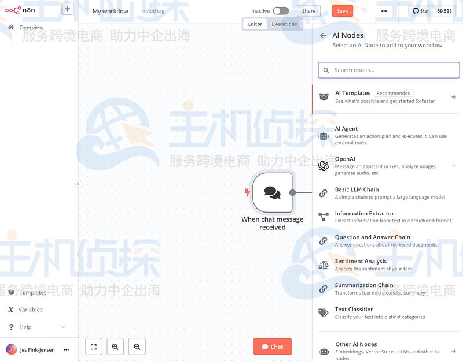Open the workflow options menu with three dots
Image resolution: width=463 pixels, height=361 pixels.
coord(384,10)
